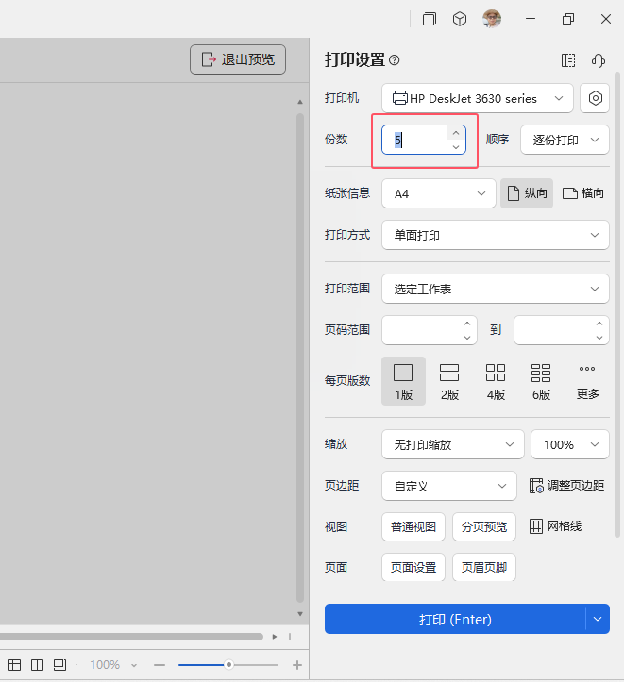Open the user account avatar
This screenshot has width=624, height=682.
tap(492, 19)
